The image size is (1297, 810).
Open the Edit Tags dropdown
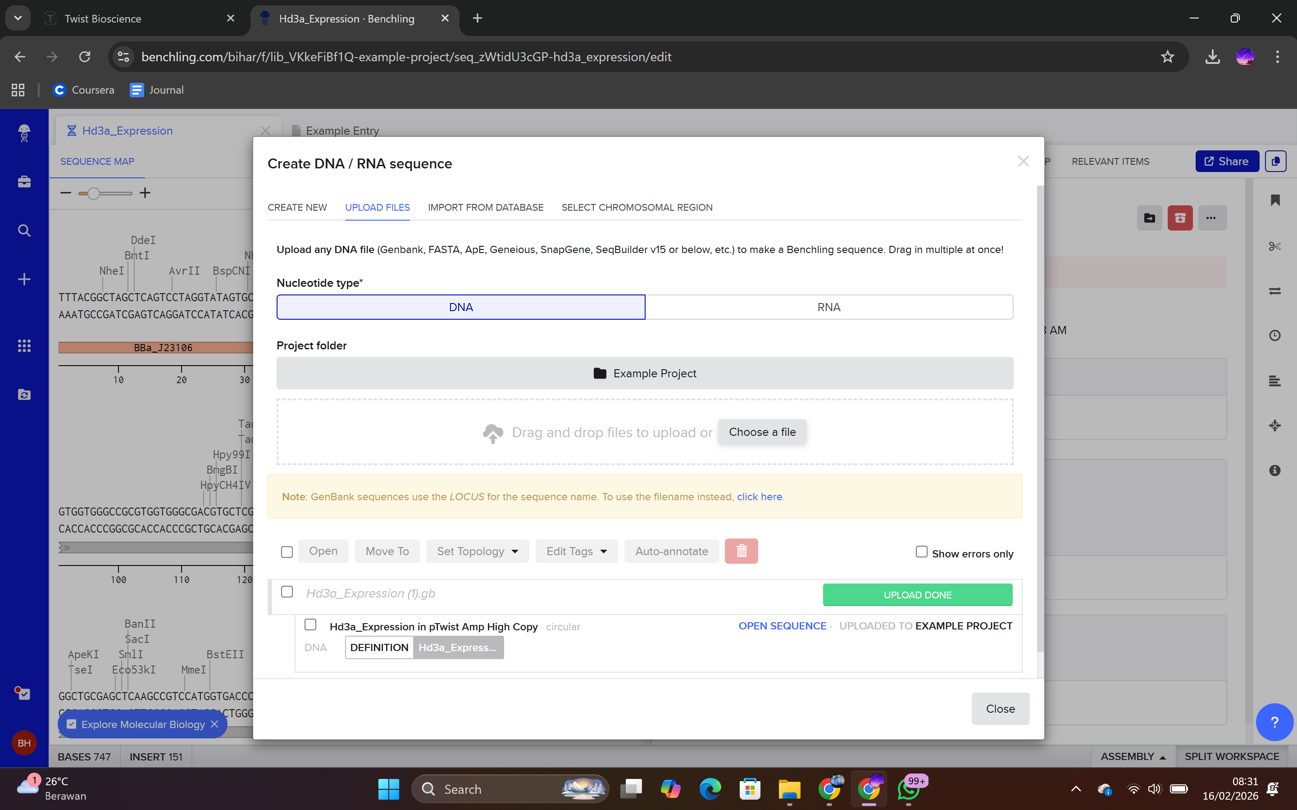point(576,551)
